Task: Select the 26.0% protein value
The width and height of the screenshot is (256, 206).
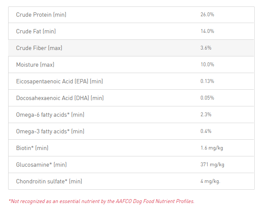Action: tap(207, 15)
